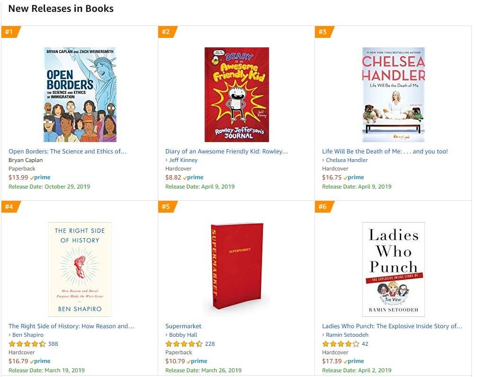Expand the author chevron beside Ben Shapiro
The image size is (477, 377).
click(x=11, y=334)
